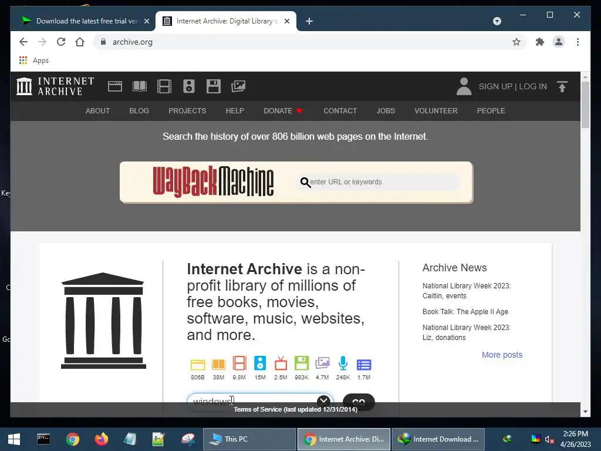Screen dimensions: 601x451
Task: Click the SIGN UP link
Action: click(495, 87)
